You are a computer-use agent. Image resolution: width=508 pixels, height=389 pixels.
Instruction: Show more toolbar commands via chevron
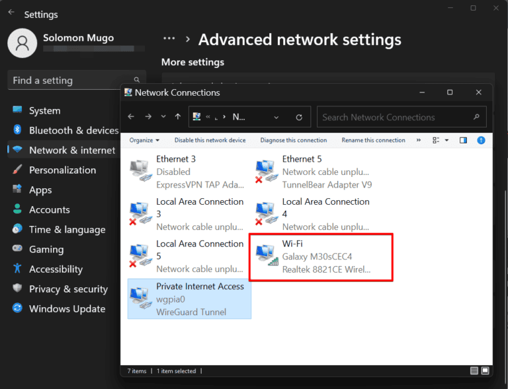[x=418, y=140]
